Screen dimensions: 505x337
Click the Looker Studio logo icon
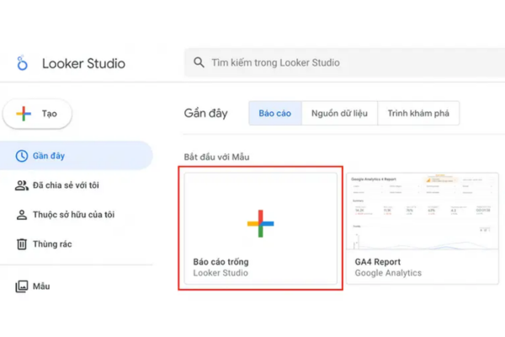[x=22, y=62]
